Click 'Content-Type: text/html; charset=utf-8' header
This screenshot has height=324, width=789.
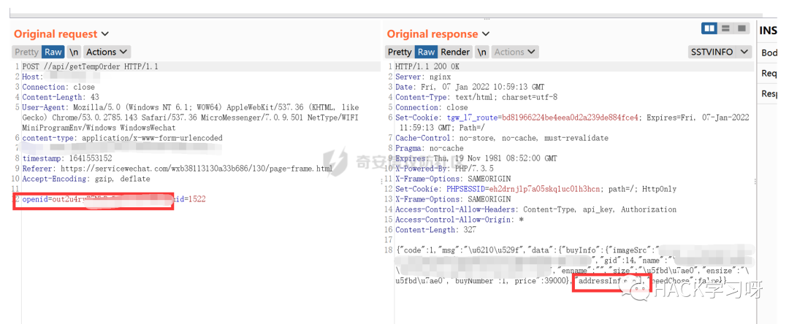coord(476,98)
